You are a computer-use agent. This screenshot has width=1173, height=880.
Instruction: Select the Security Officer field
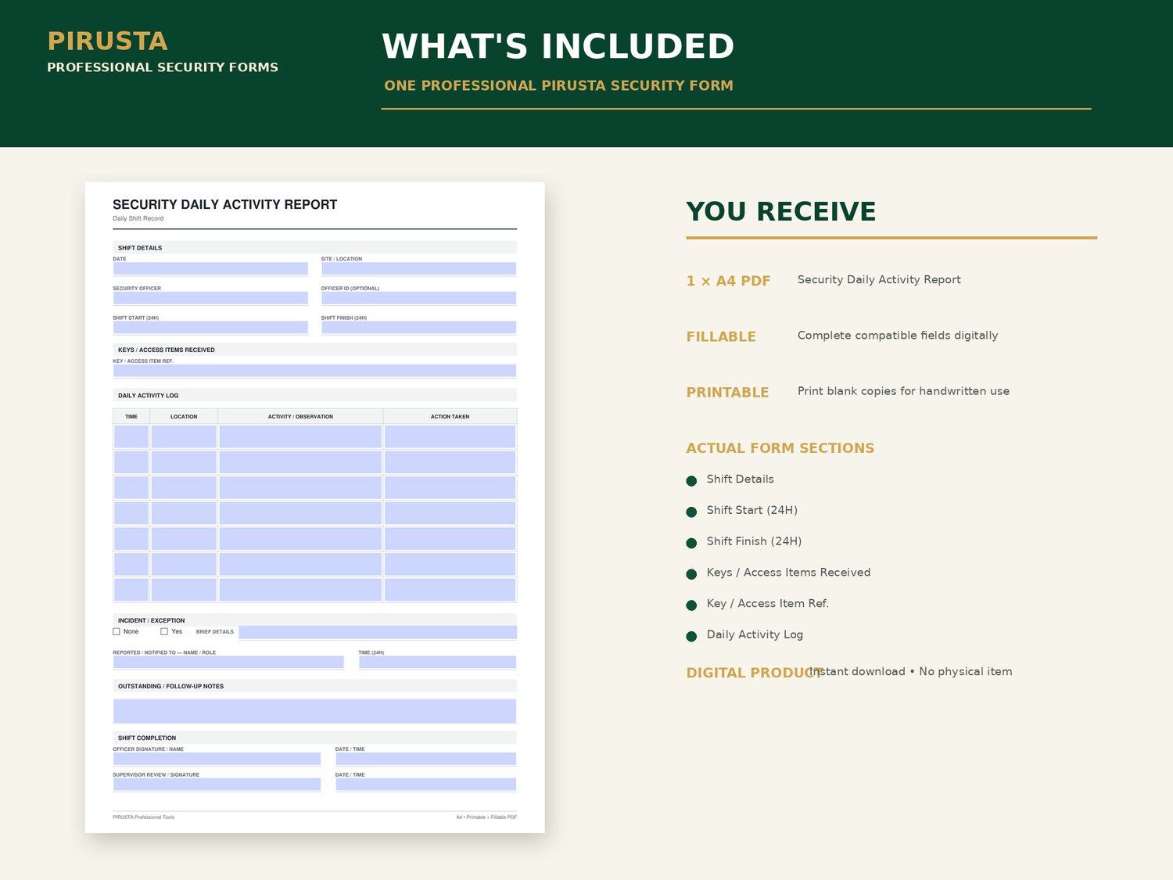click(210, 298)
